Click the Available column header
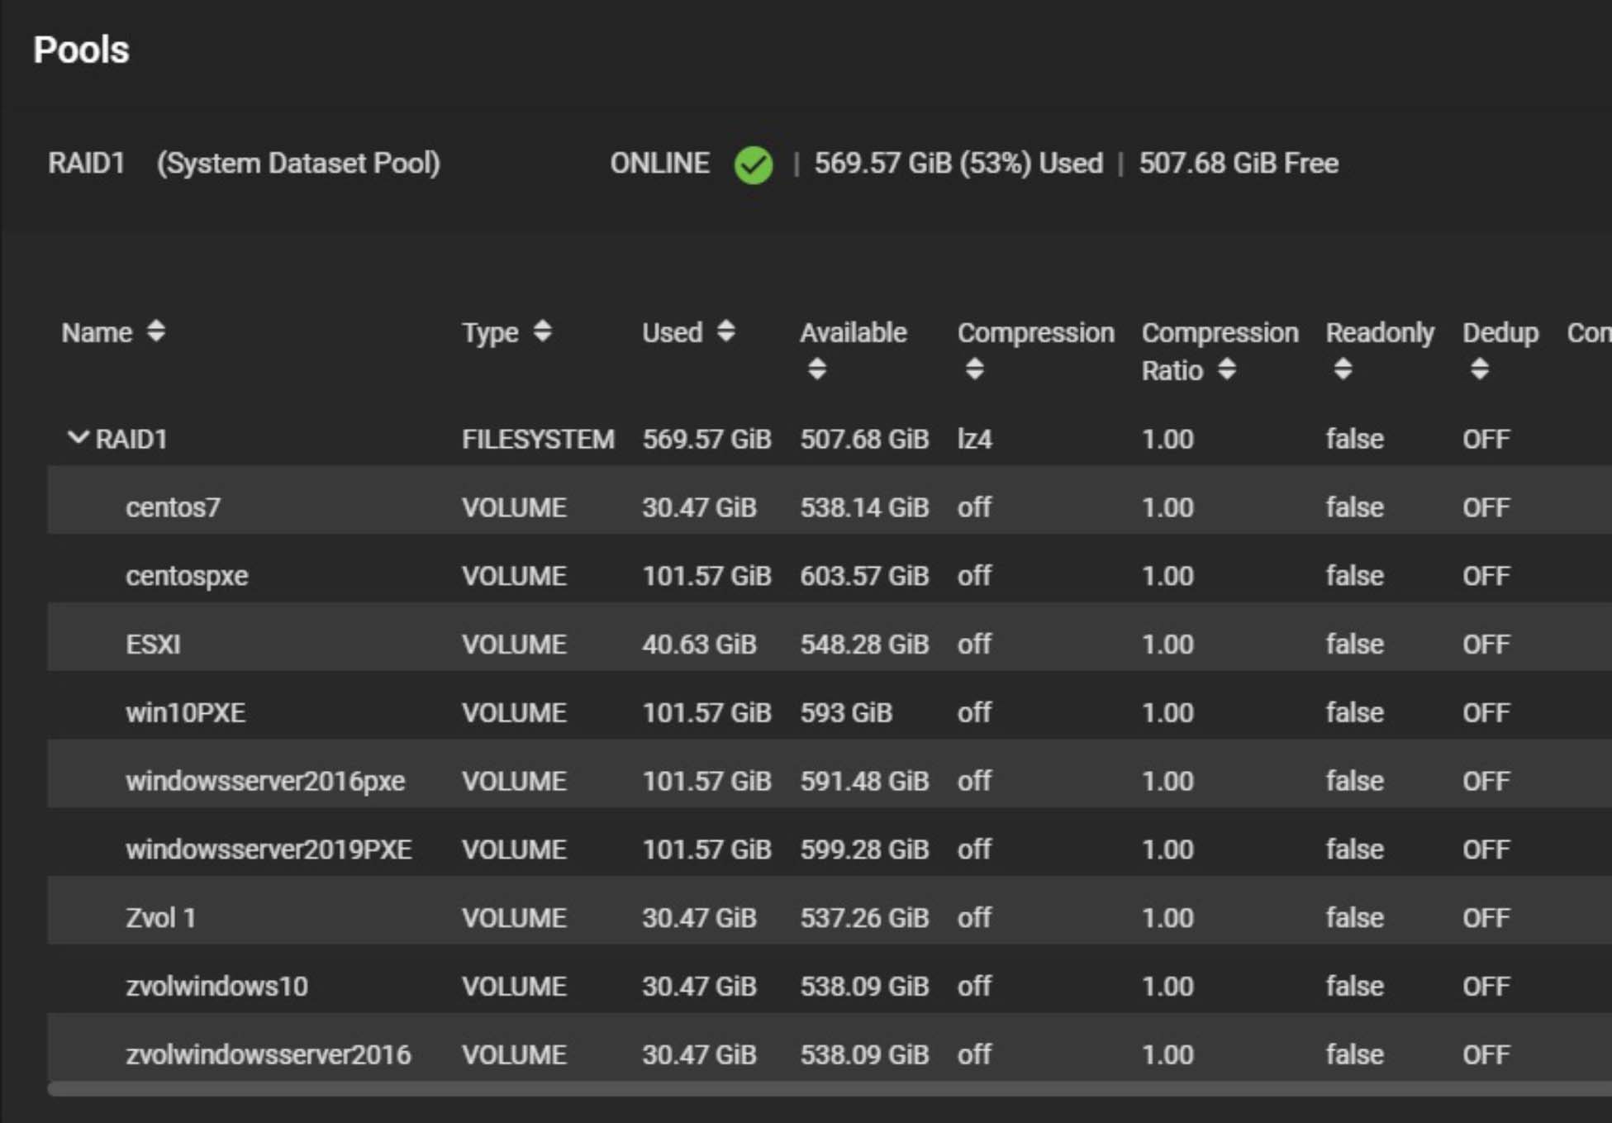The height and width of the screenshot is (1123, 1612). tap(854, 332)
